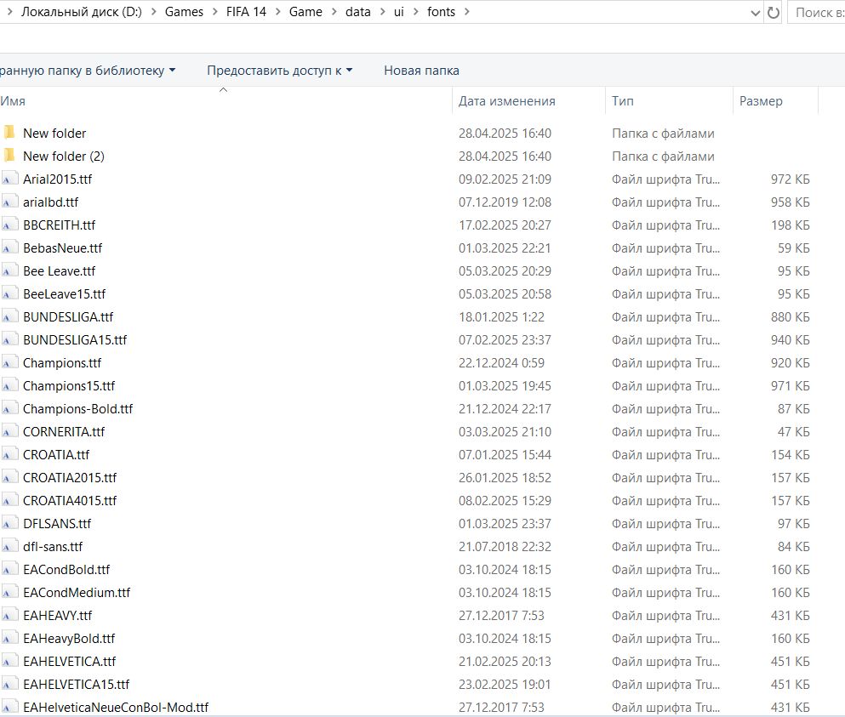
Task: Click the CROATIA.ttf font file icon
Action: [x=9, y=455]
